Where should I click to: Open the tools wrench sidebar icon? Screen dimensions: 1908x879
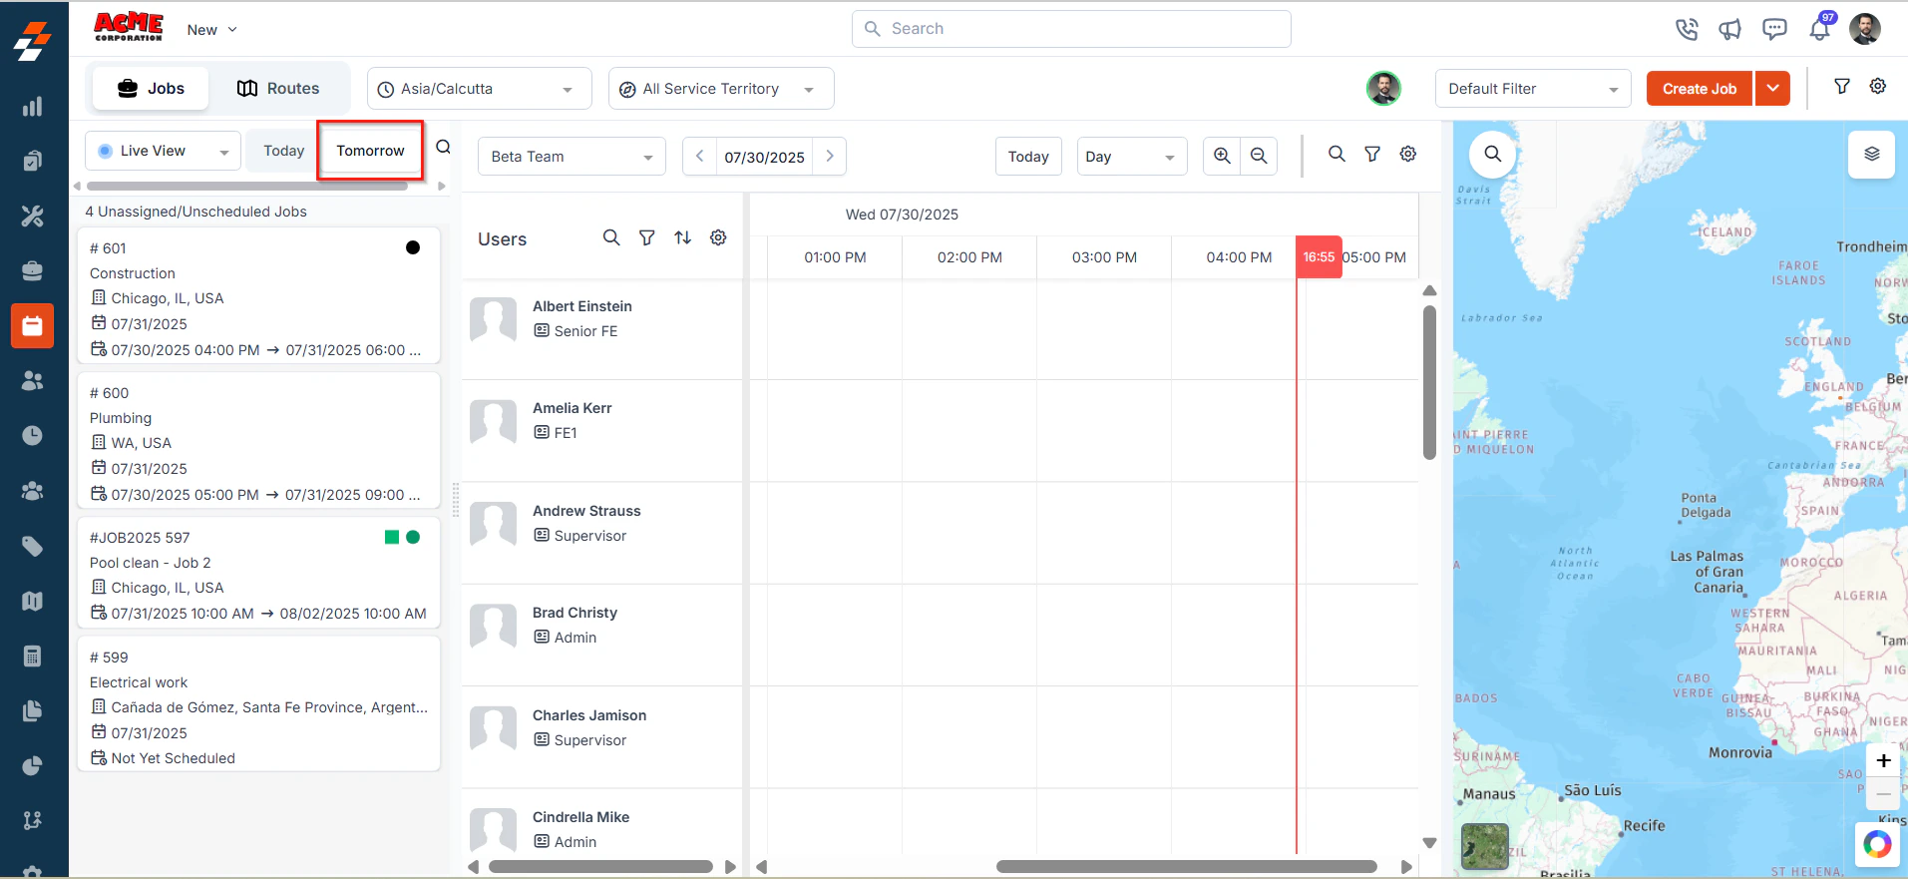pos(33,216)
